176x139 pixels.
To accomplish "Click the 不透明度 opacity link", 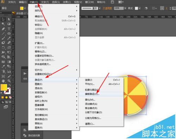I will click(107, 8).
